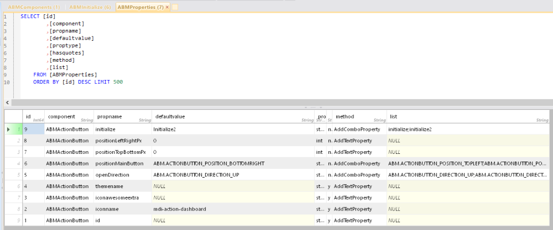
Task: Click the method column header
Action: pos(359,116)
